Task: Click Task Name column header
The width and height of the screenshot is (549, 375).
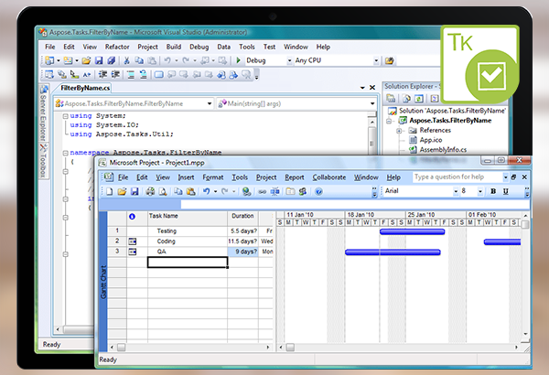Action: coord(188,219)
